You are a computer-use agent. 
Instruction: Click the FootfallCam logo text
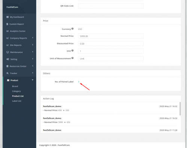pos(12,7)
